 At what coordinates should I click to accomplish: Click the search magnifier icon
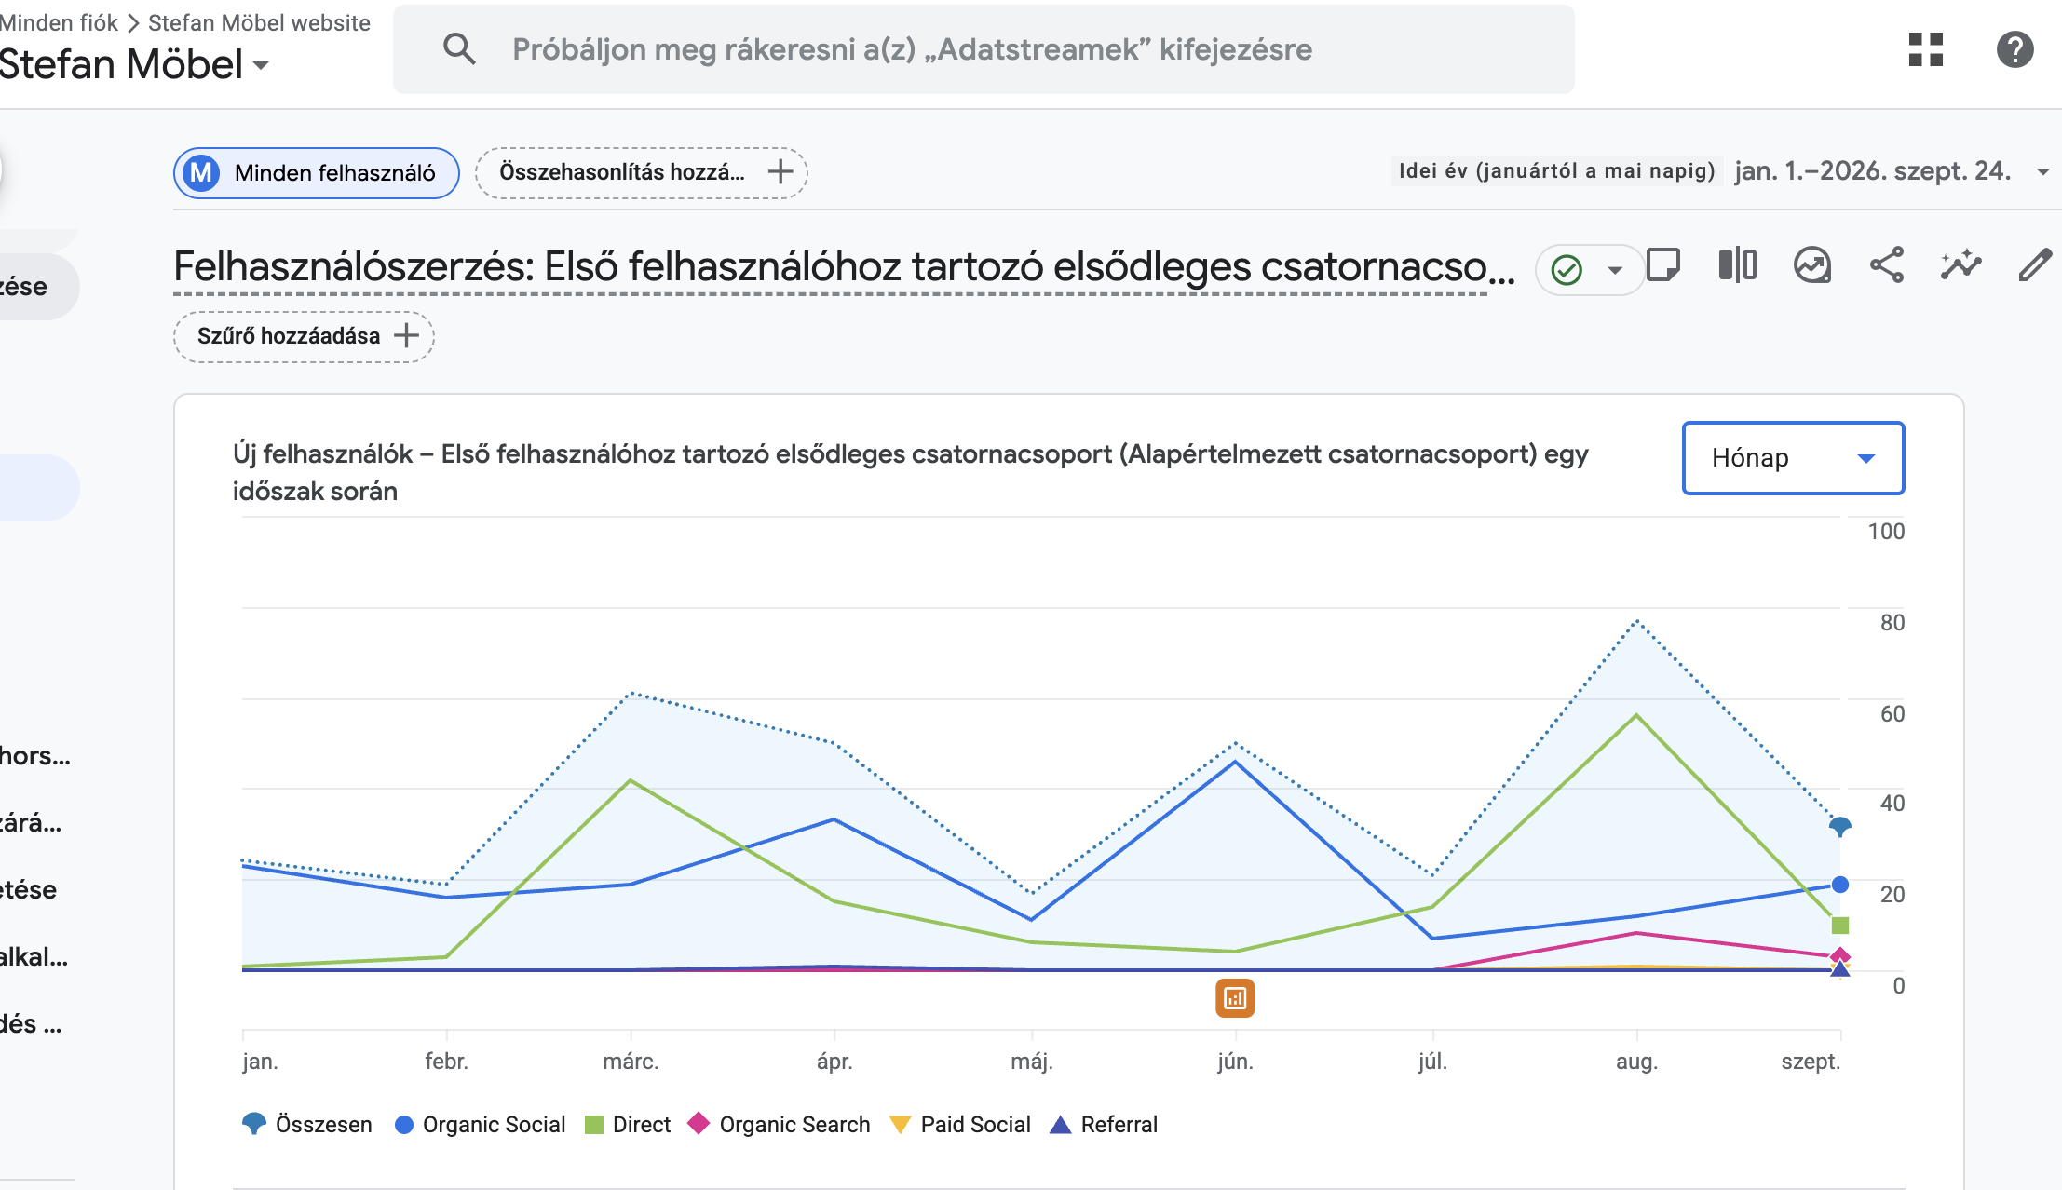(x=459, y=49)
